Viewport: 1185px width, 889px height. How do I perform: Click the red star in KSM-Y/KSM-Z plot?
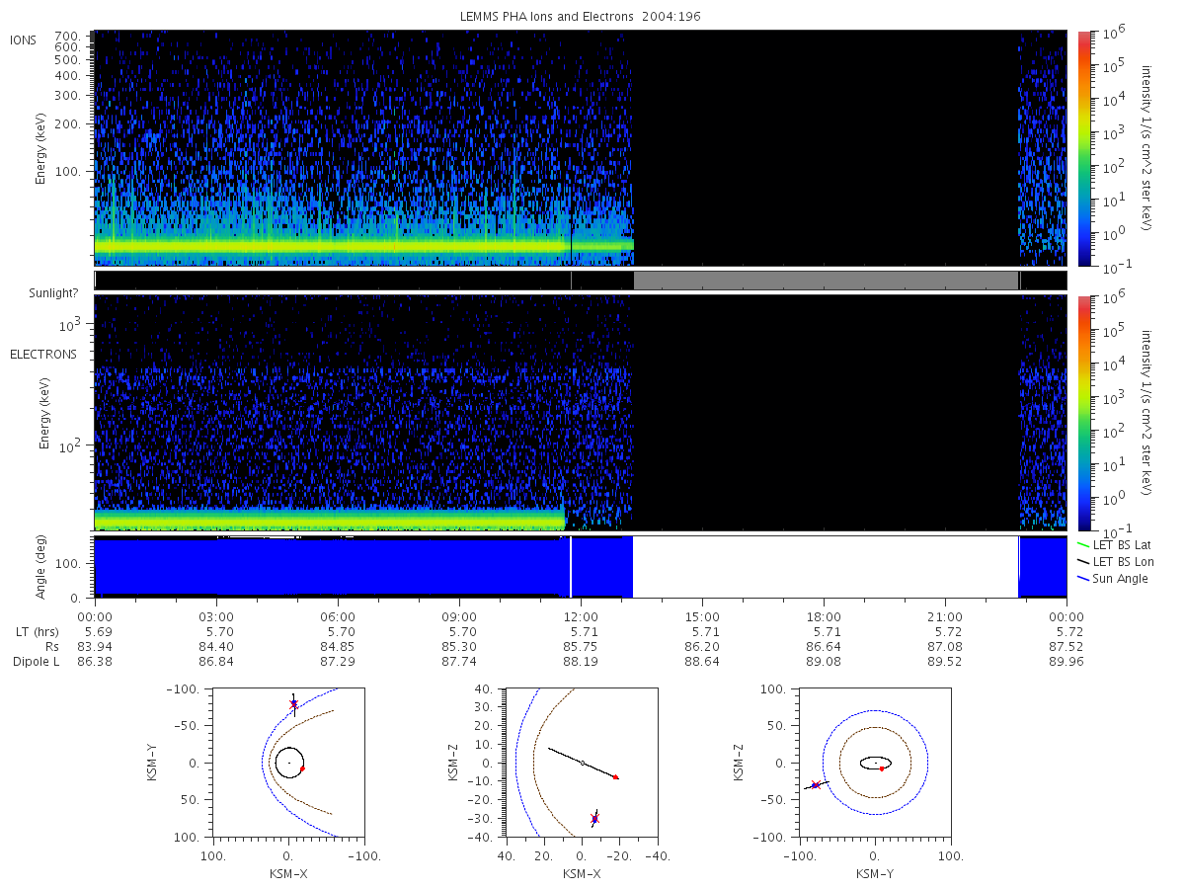816,785
